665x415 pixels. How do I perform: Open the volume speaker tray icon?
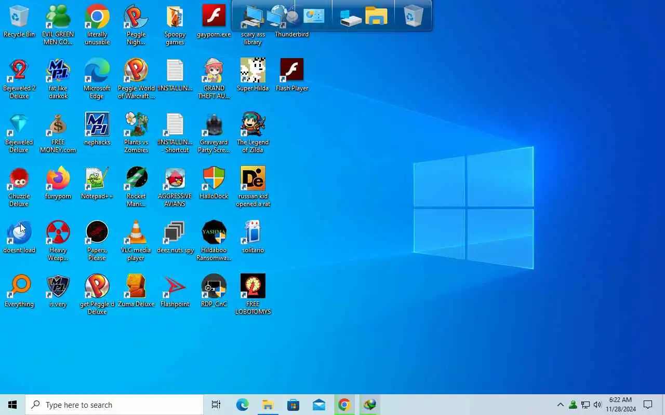coord(597,405)
